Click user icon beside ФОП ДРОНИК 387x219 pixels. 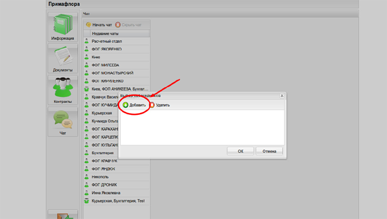pos(87,184)
